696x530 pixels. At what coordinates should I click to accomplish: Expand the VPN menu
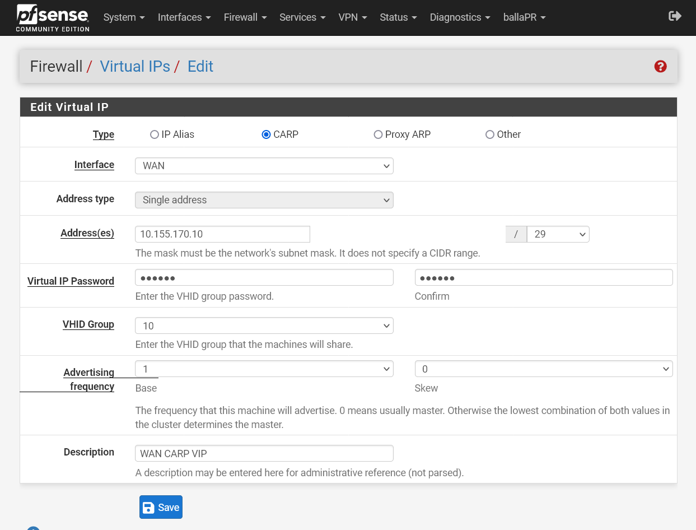coord(353,17)
